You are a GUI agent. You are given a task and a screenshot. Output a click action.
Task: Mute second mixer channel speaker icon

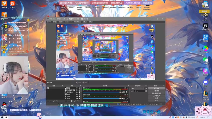pyautogui.click(x=123, y=99)
